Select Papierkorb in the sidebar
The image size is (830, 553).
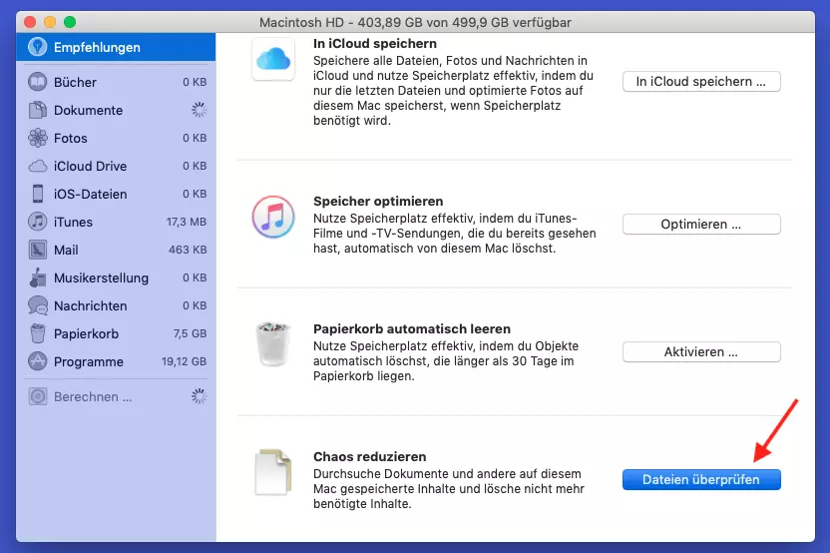click(116, 333)
